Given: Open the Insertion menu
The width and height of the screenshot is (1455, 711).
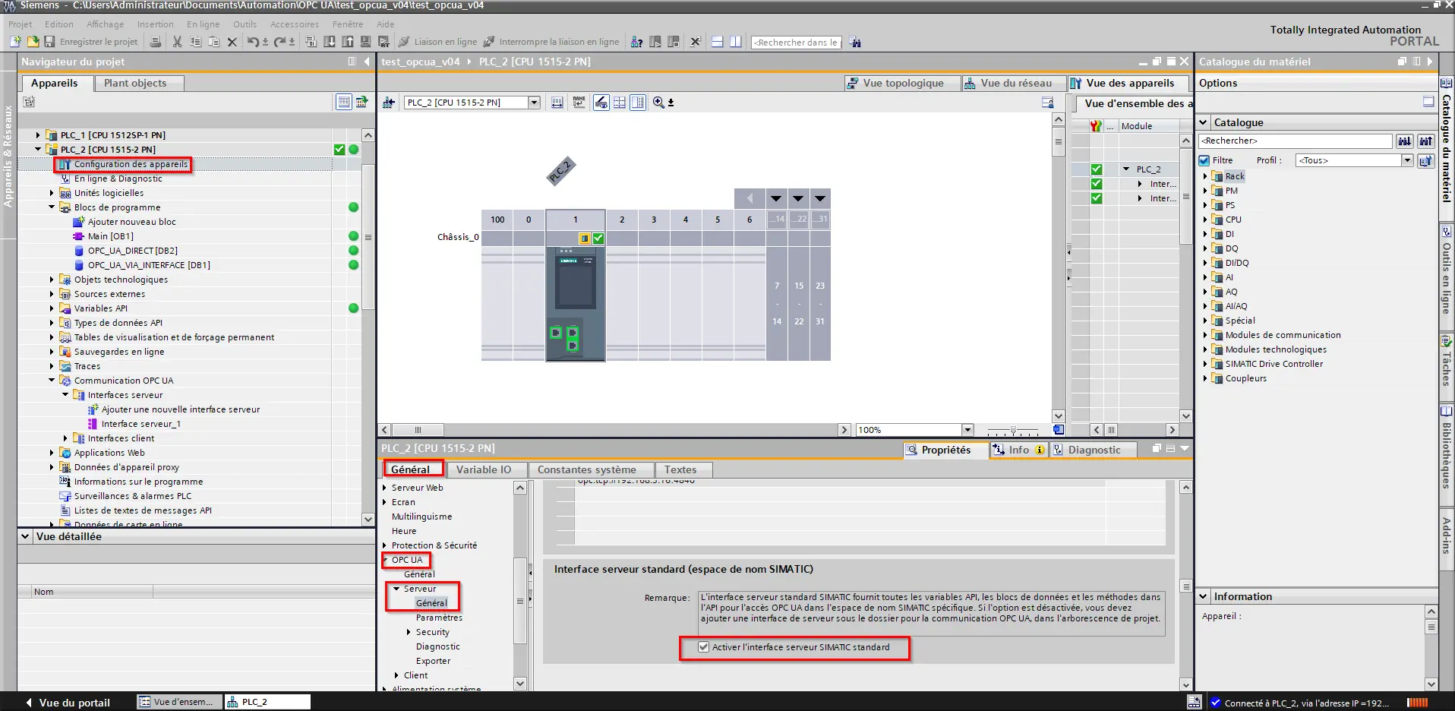Looking at the screenshot, I should (155, 24).
